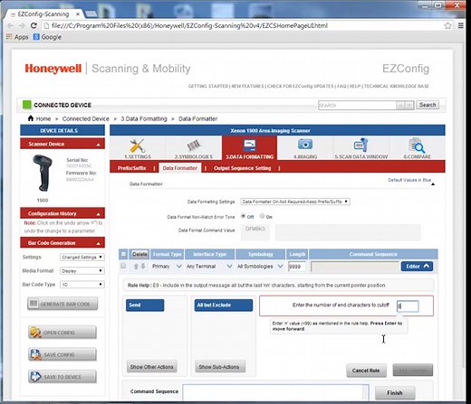
Task: Focus the Search text field
Action: pos(357,105)
